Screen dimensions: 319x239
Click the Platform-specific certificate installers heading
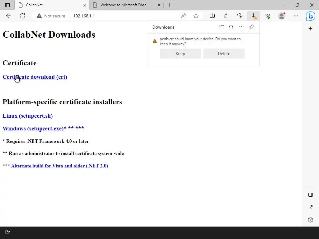coord(62,102)
